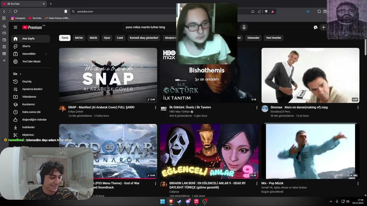The width and height of the screenshot is (367, 206).
Task: Open Abonelikler in the sidebar
Action: point(30,54)
